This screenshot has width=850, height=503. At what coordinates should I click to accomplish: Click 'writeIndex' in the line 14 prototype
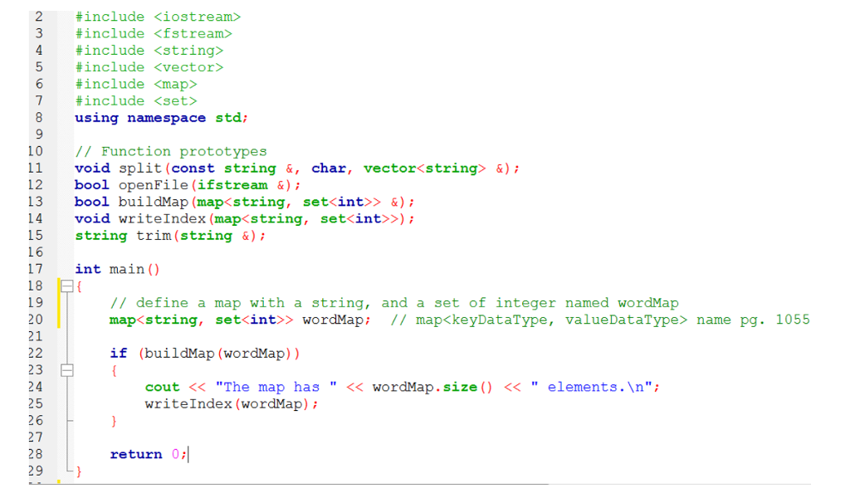pyautogui.click(x=162, y=219)
